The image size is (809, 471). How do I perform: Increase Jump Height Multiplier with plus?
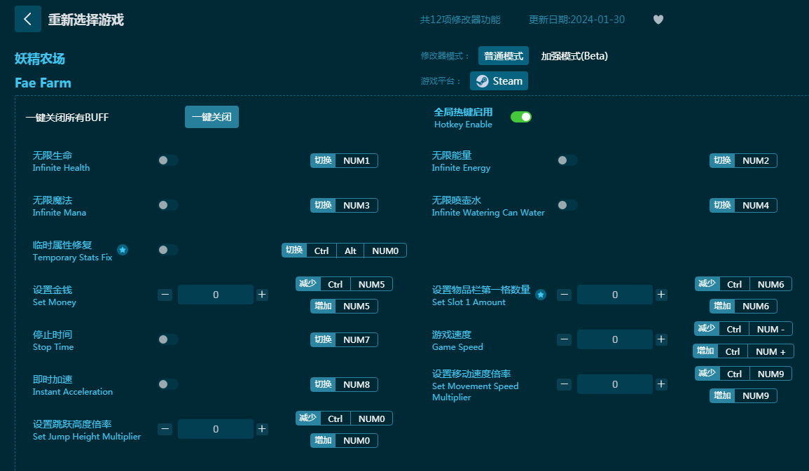click(x=262, y=429)
